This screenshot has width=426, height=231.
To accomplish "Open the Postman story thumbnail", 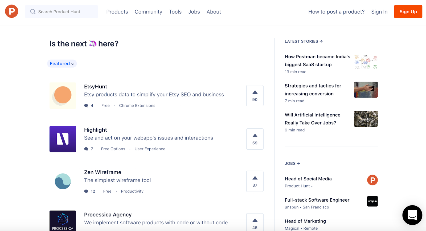I will pyautogui.click(x=366, y=62).
